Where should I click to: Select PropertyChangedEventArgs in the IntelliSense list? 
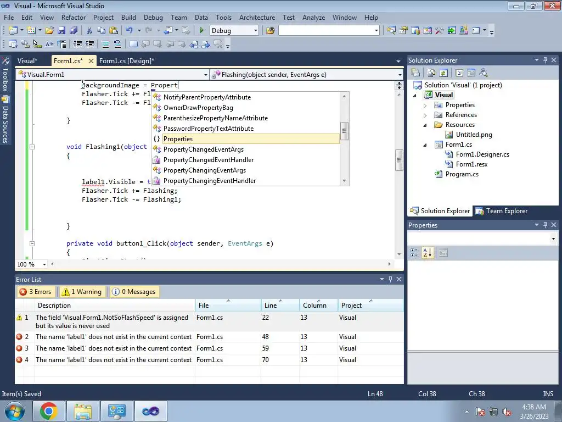245,149
